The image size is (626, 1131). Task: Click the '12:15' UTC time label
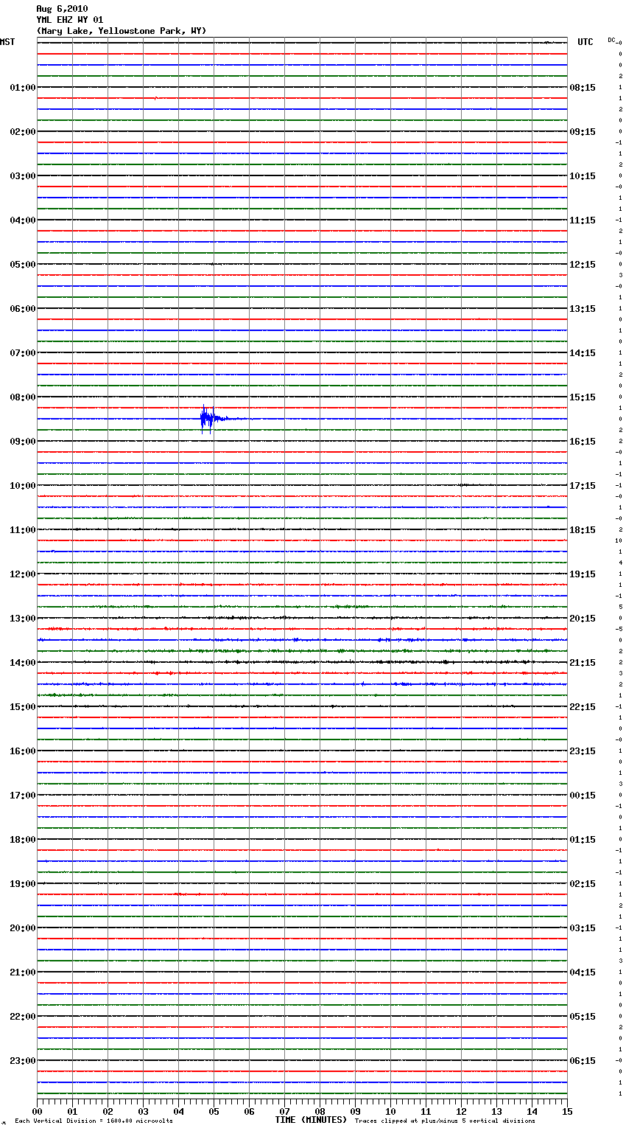(583, 265)
